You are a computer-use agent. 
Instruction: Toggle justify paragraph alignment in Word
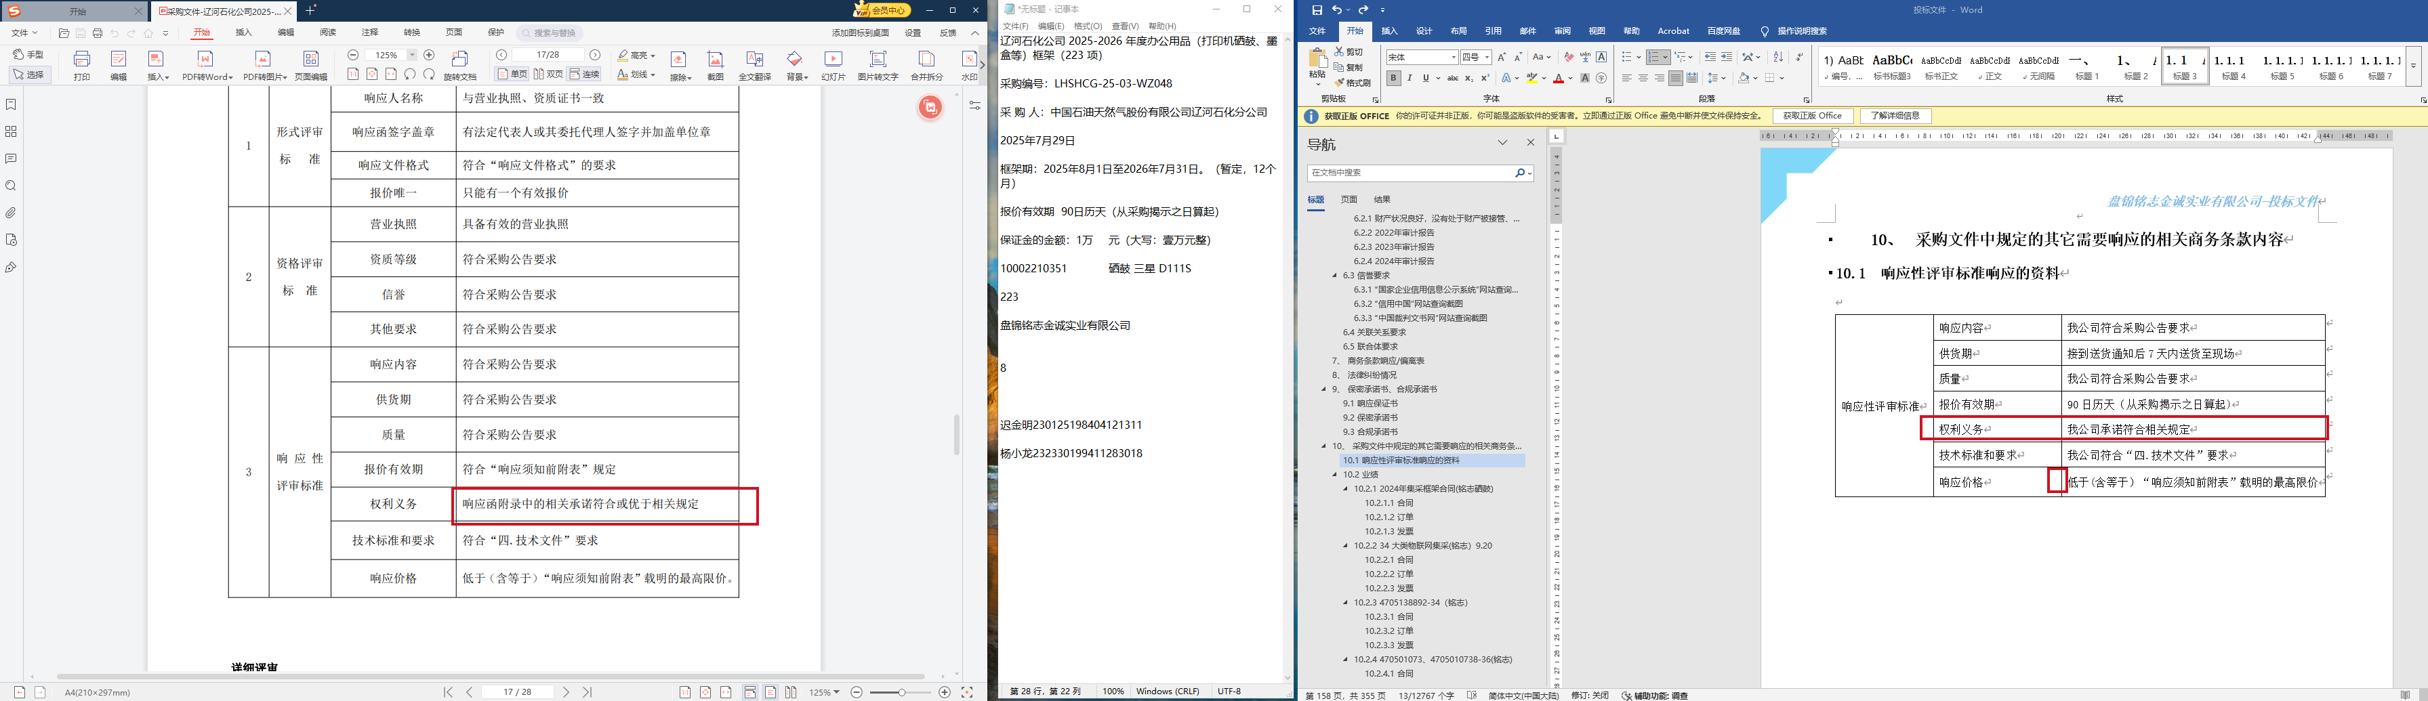point(1675,78)
